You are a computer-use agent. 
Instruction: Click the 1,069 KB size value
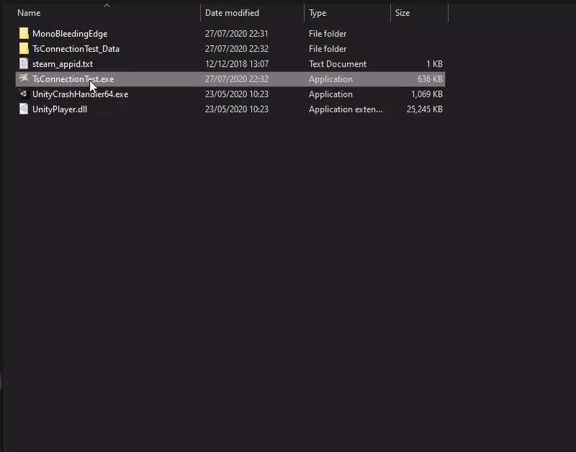pyautogui.click(x=427, y=94)
